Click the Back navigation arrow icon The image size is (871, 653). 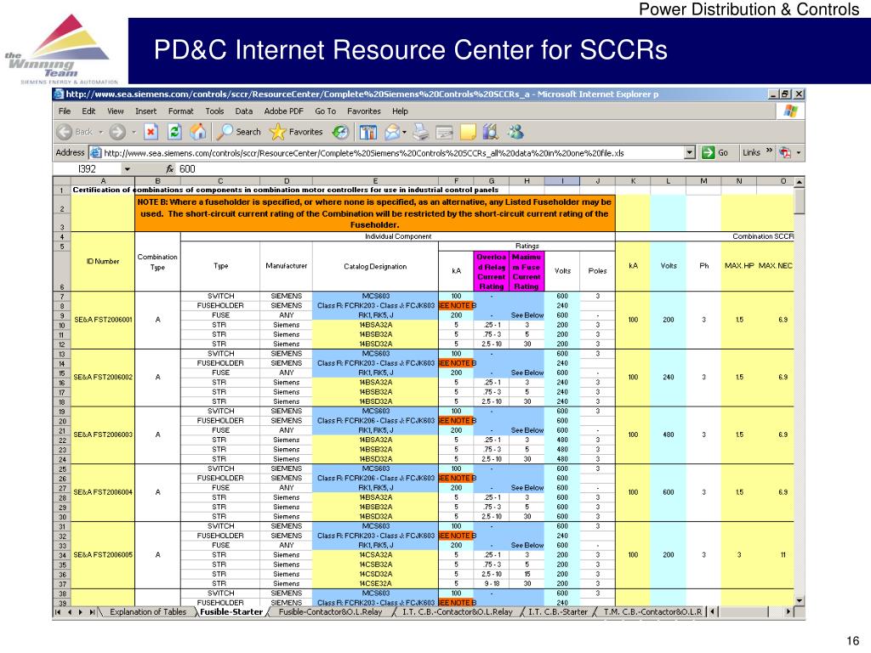pyautogui.click(x=65, y=132)
